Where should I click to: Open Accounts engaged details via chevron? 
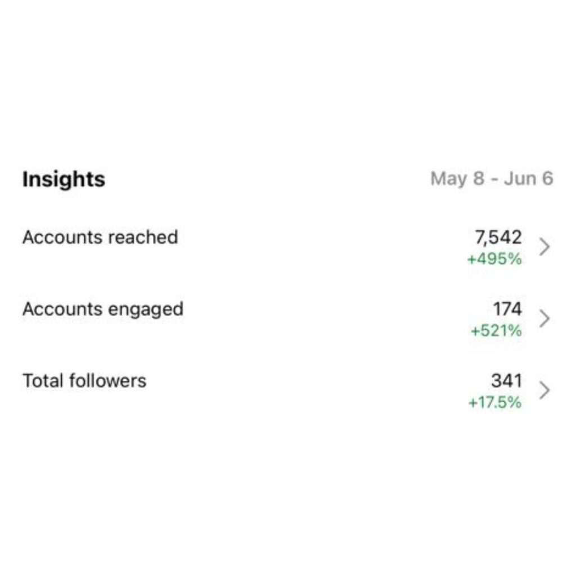coord(544,318)
